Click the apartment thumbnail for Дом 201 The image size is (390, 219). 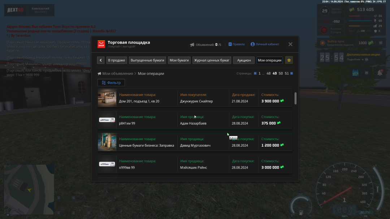[x=107, y=98]
